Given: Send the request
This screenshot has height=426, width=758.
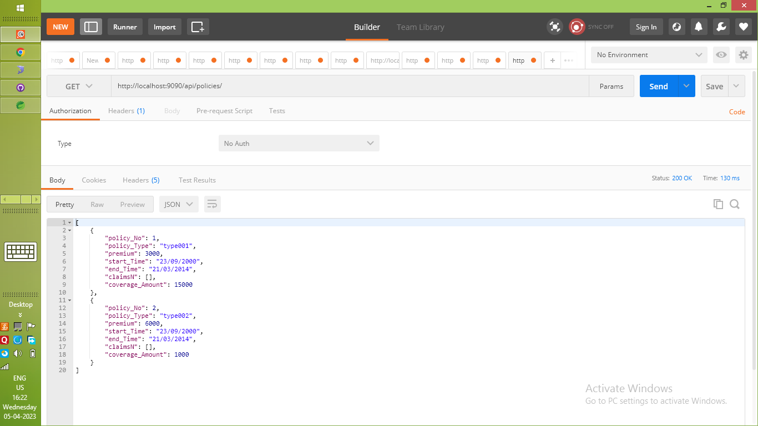Looking at the screenshot, I should [x=659, y=87].
